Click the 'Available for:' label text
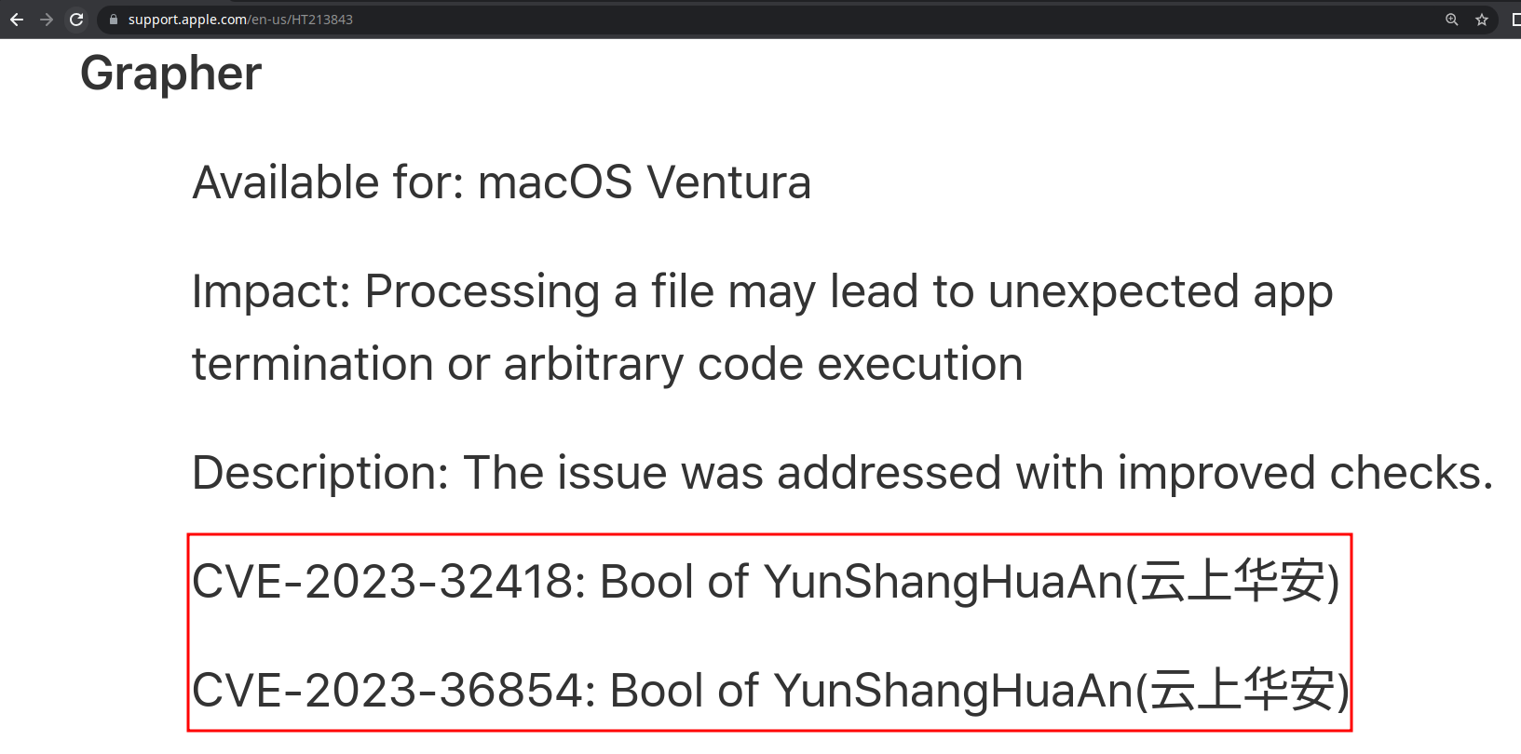1521x754 pixels. click(x=328, y=182)
